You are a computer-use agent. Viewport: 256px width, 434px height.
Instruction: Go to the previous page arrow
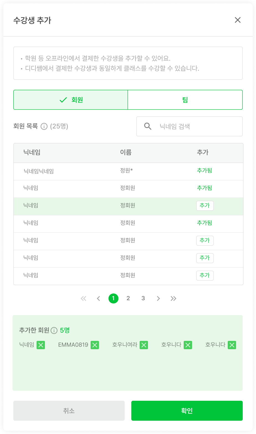(98, 298)
